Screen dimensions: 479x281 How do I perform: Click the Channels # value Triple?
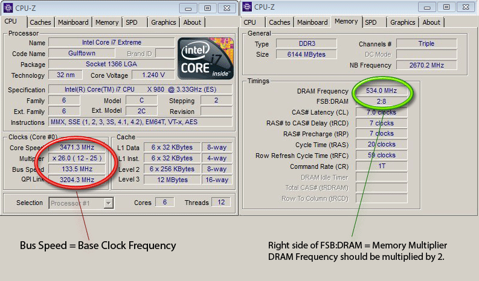click(426, 43)
